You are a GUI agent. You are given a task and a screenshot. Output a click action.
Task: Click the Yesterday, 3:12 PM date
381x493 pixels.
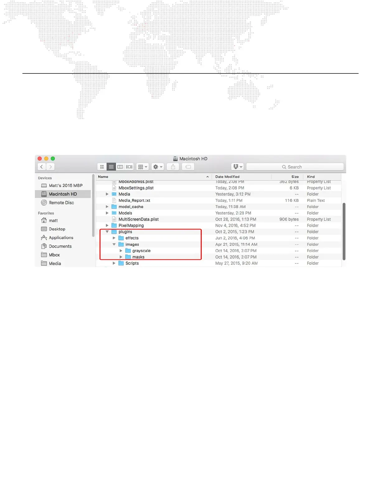pyautogui.click(x=233, y=194)
